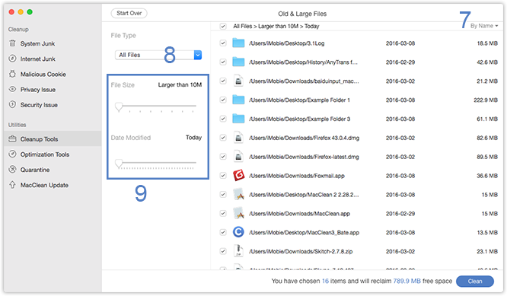
Task: Select Security Issue in sidebar
Action: pos(39,105)
